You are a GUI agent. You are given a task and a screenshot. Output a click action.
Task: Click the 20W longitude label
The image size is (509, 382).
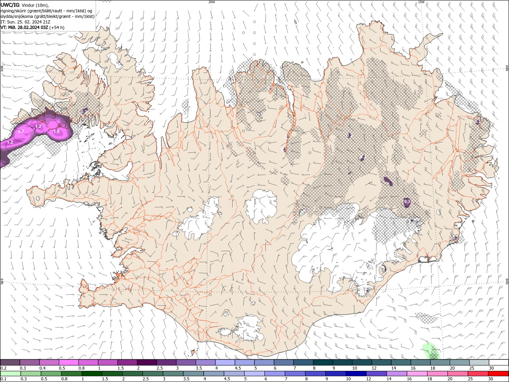click(x=212, y=2)
